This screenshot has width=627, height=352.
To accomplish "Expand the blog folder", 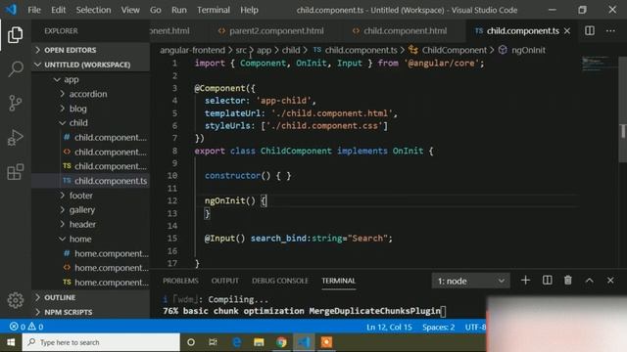I will (x=77, y=109).
